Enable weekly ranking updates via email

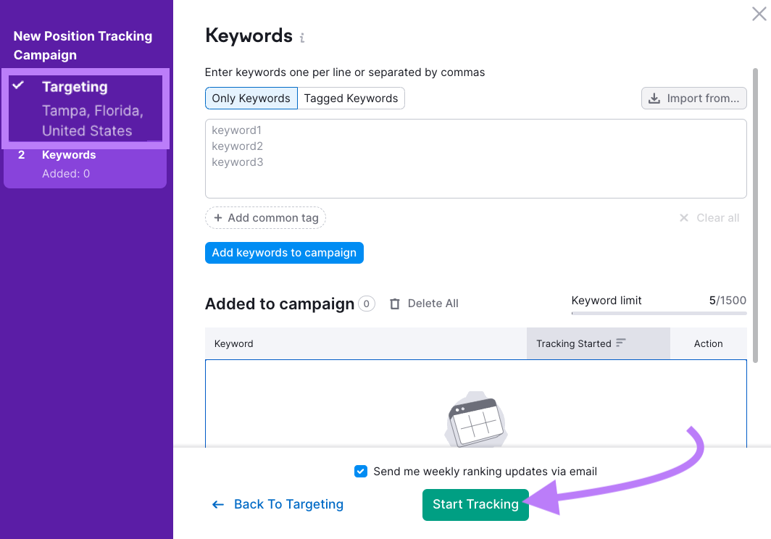pyautogui.click(x=360, y=471)
